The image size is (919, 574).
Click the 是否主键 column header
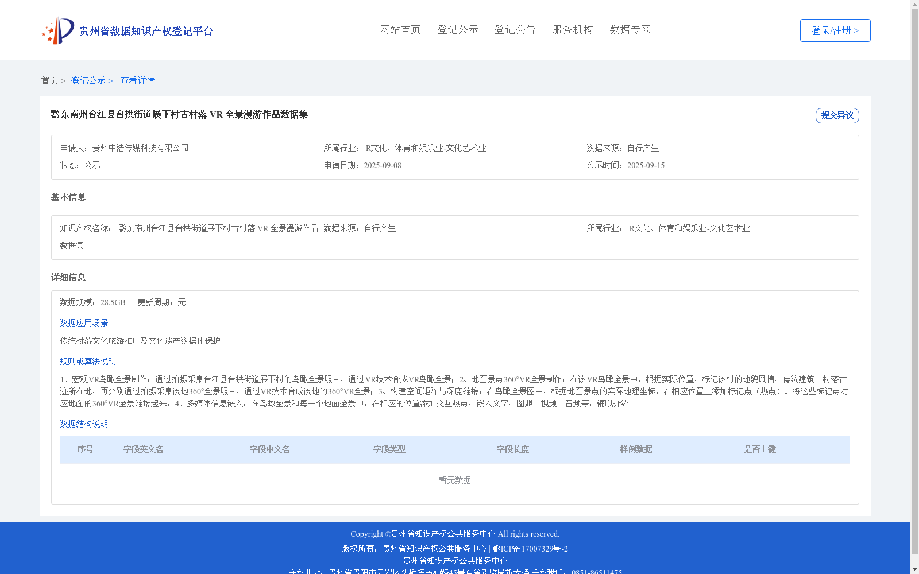click(x=760, y=449)
